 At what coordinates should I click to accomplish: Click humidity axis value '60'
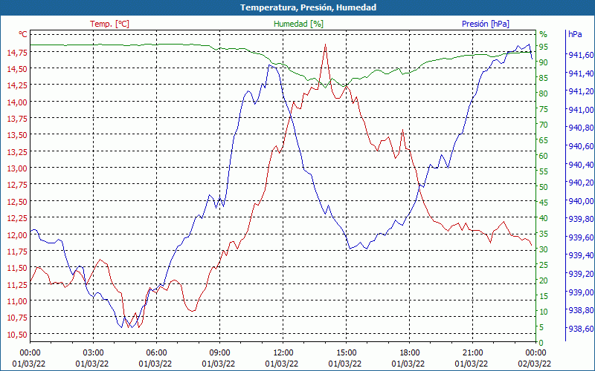pos(544,156)
